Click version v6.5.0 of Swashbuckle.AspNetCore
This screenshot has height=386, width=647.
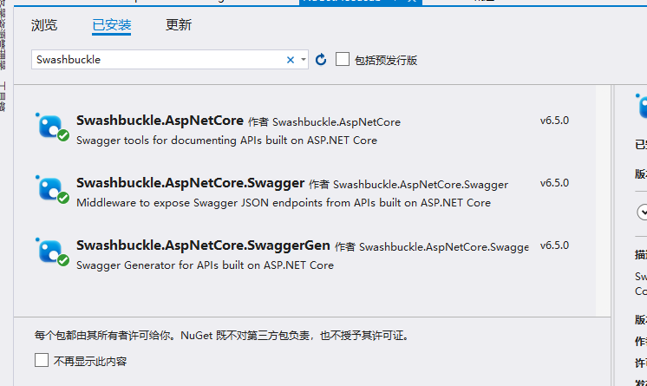(554, 121)
